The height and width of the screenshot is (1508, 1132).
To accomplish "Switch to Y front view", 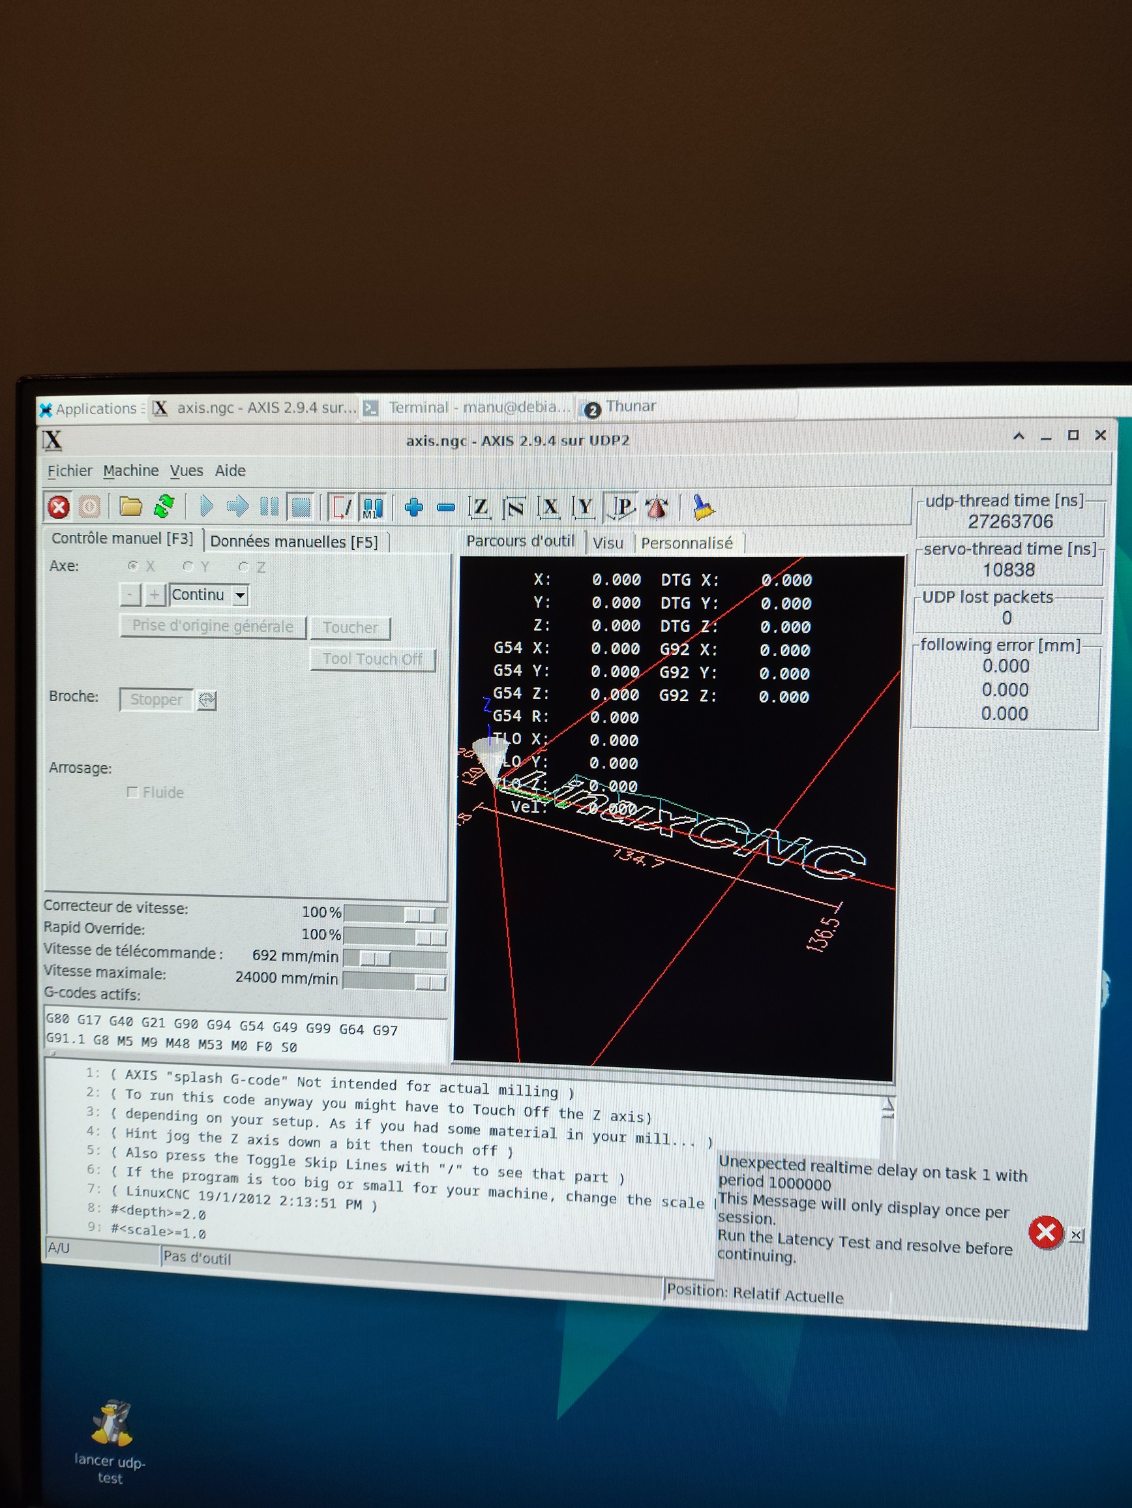I will point(584,508).
